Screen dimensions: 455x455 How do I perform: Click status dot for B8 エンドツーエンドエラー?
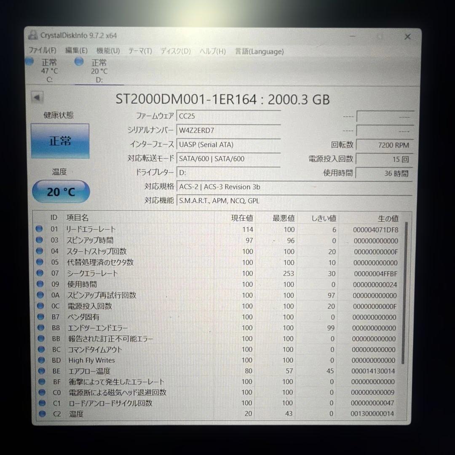41,328
